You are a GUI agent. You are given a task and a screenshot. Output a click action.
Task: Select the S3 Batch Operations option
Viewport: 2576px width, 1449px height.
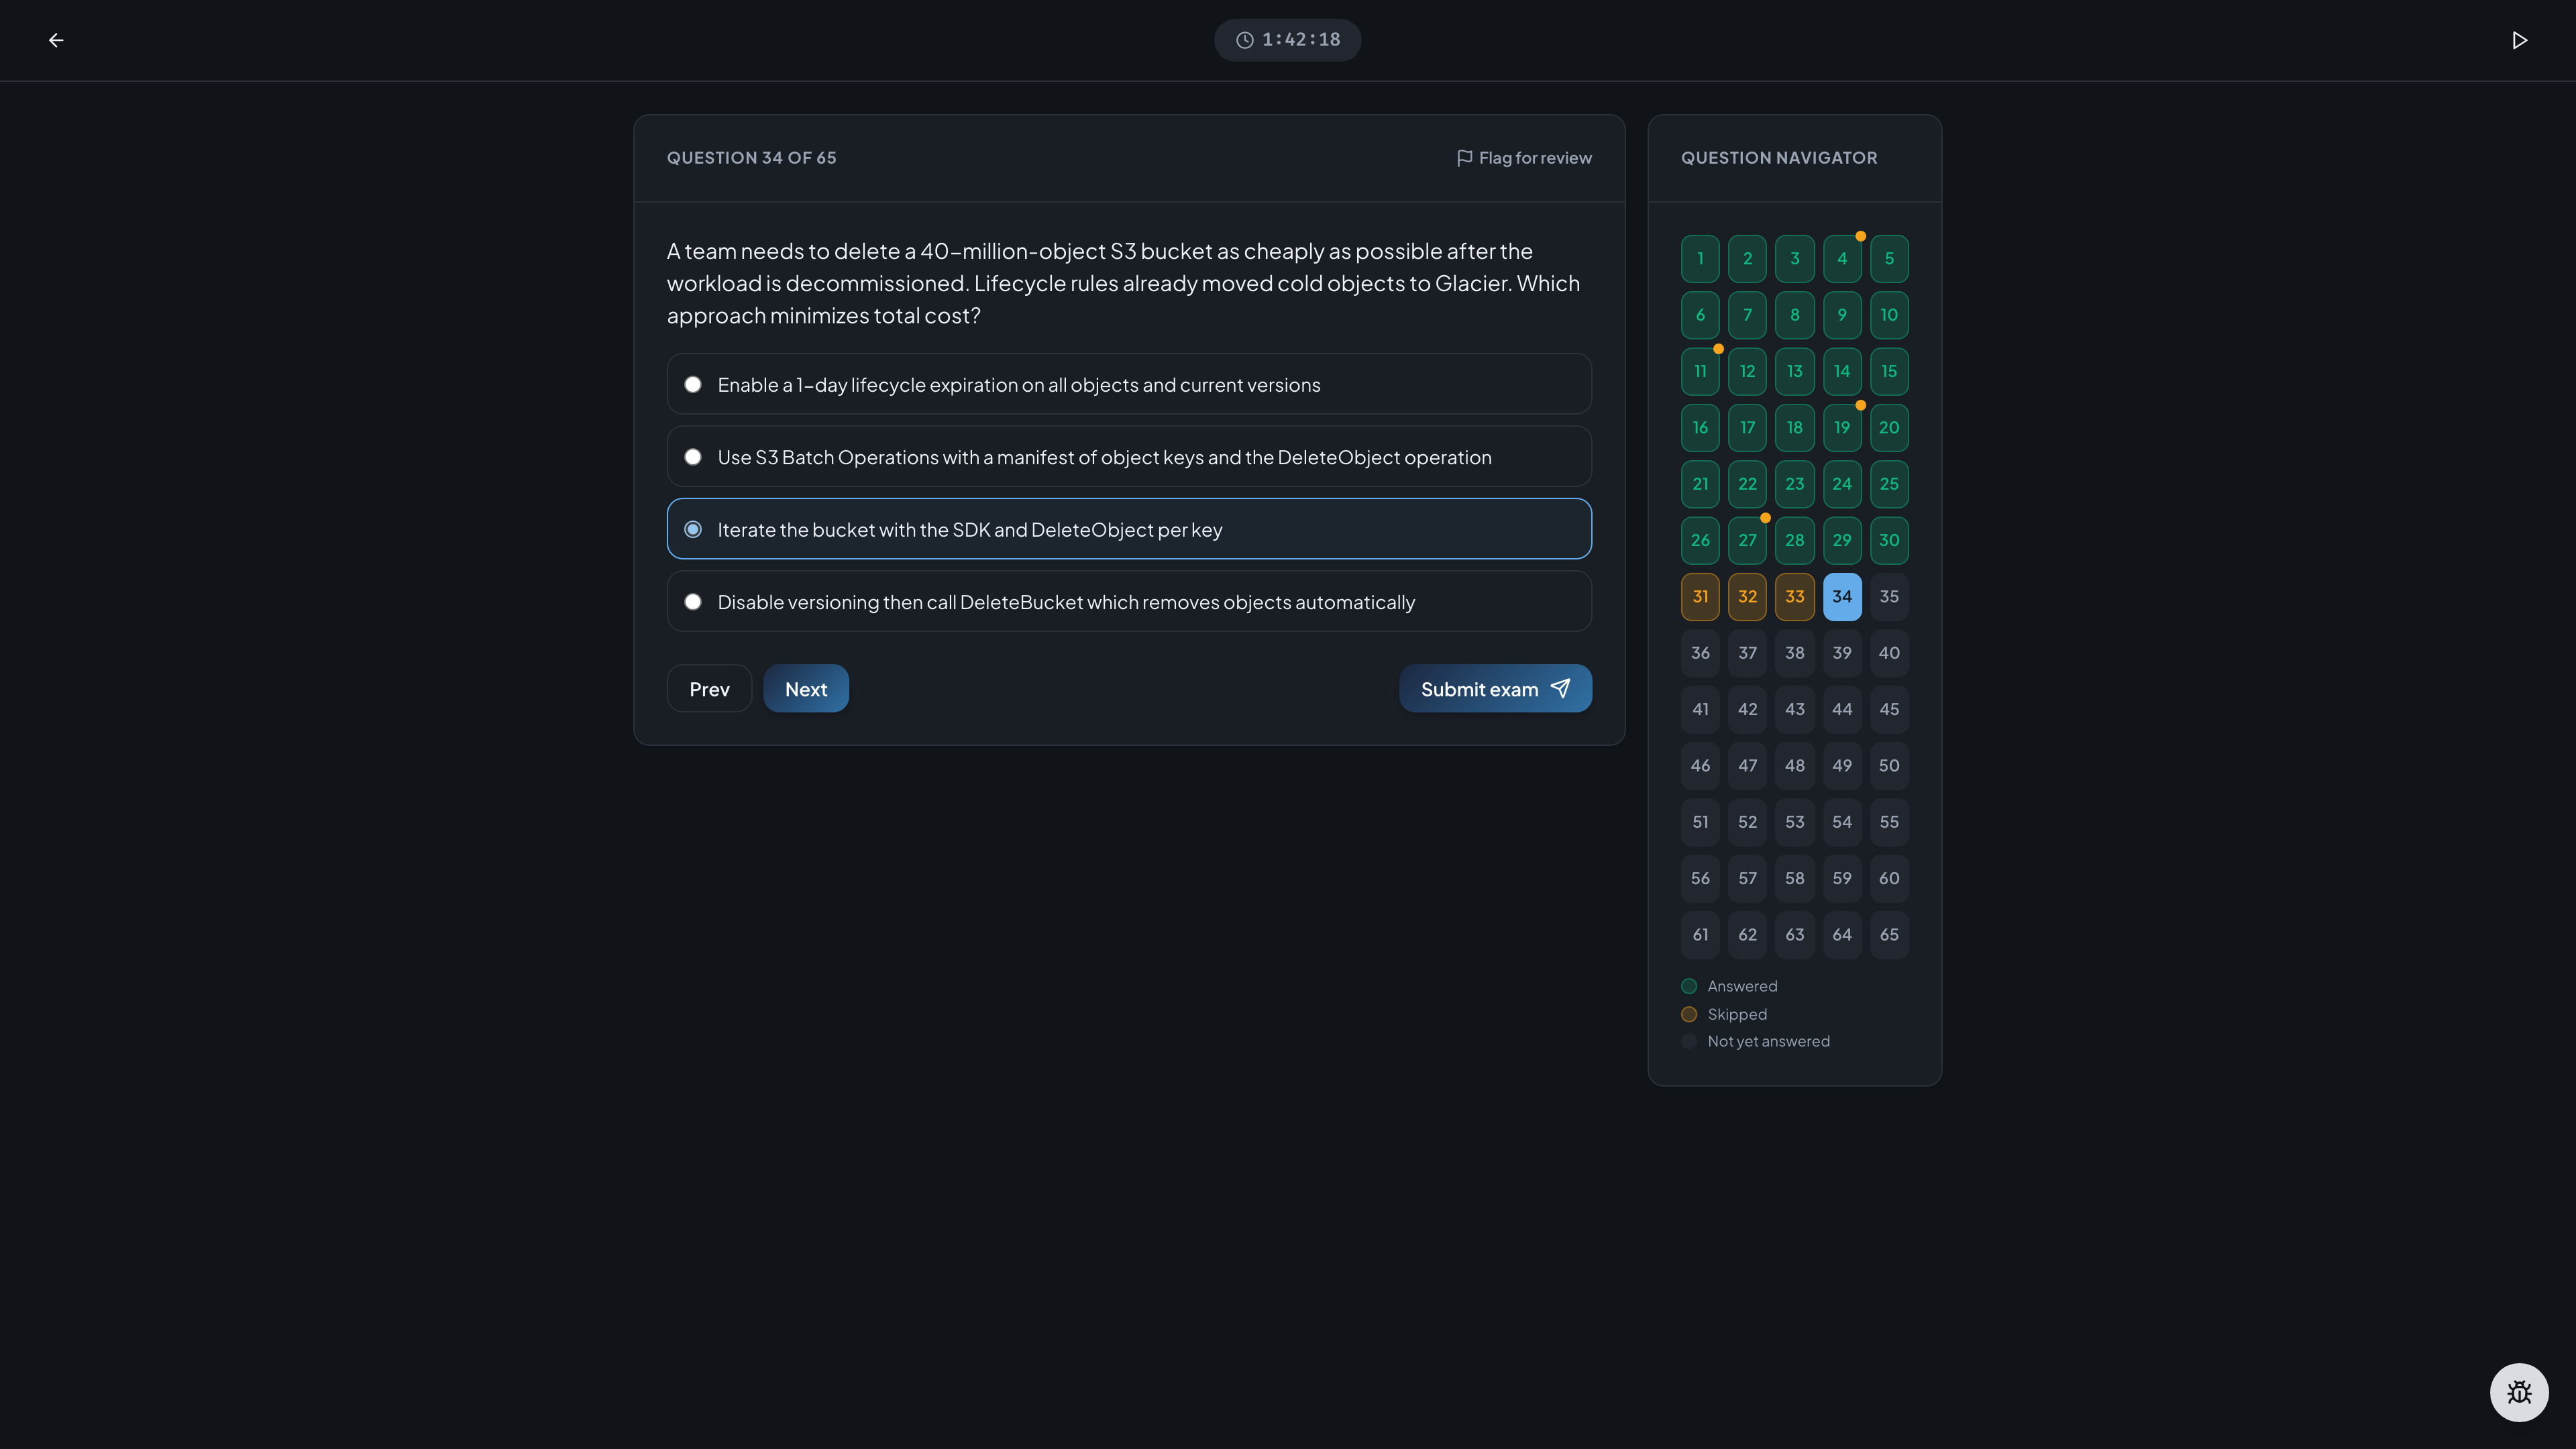(1129, 457)
